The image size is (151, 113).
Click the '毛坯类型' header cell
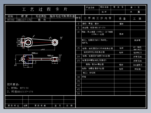[x=41, y=16]
